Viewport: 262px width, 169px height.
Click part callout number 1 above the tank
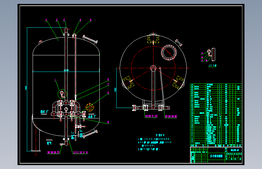46,20
